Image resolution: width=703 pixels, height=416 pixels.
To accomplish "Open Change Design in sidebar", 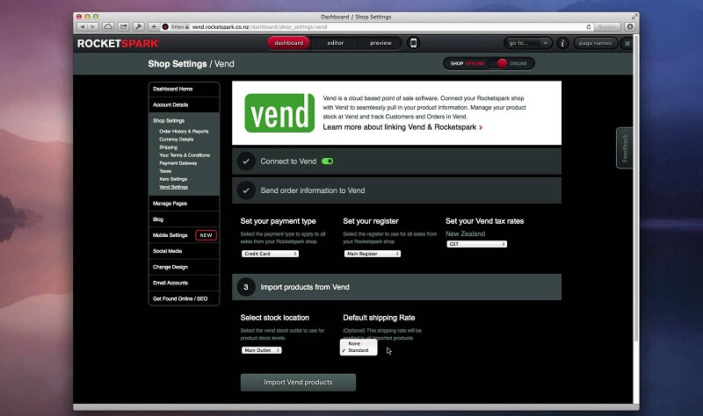I will pyautogui.click(x=184, y=268).
